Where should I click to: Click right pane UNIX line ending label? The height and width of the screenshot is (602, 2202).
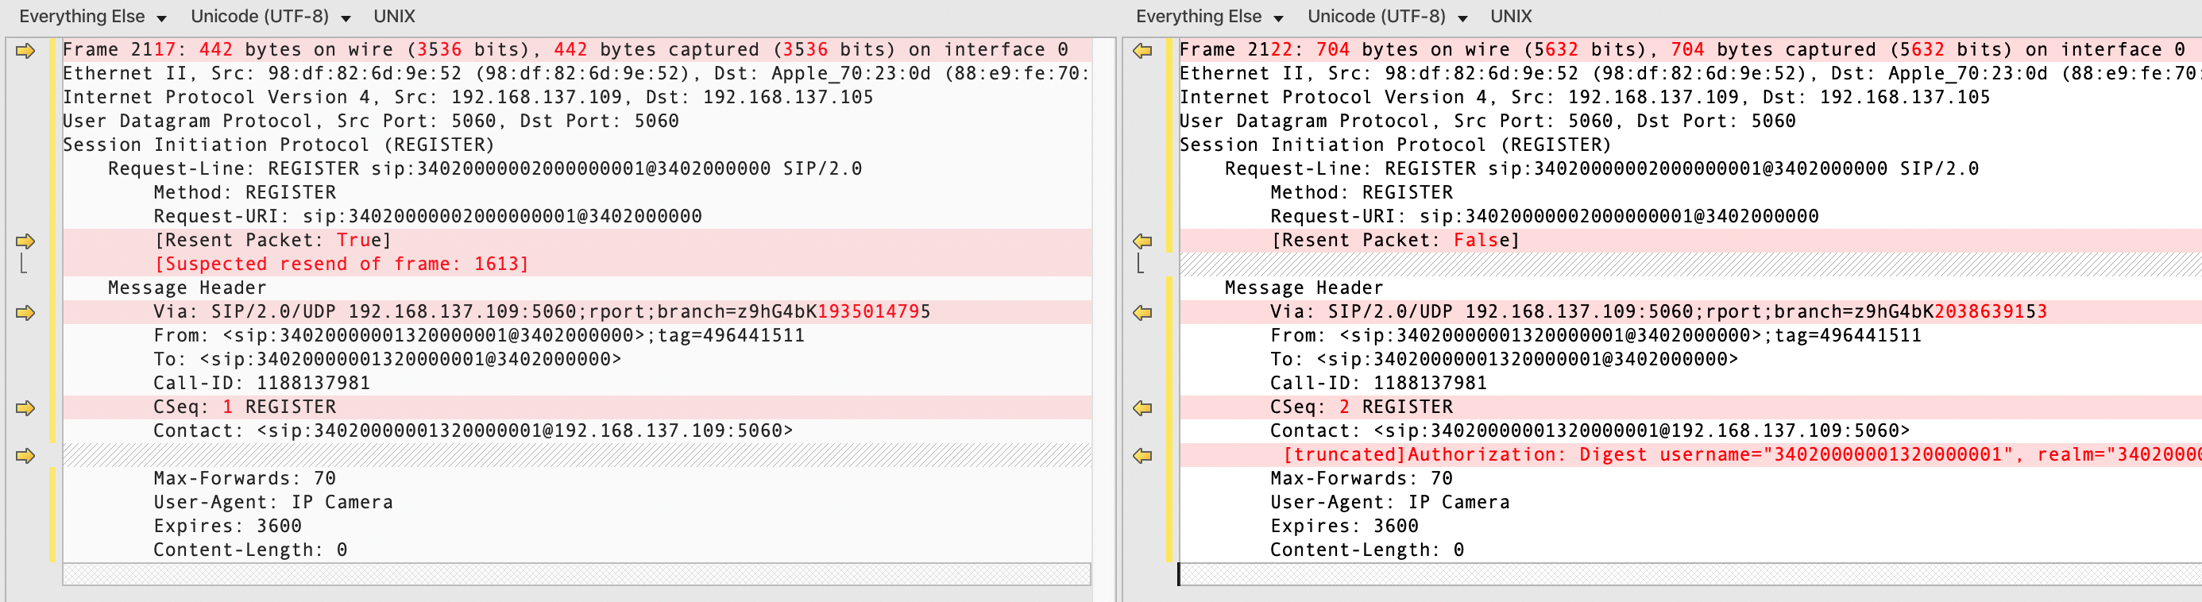coord(1510,16)
